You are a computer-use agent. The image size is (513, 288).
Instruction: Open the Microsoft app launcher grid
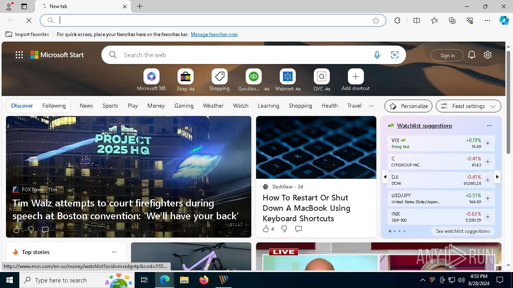[19, 55]
